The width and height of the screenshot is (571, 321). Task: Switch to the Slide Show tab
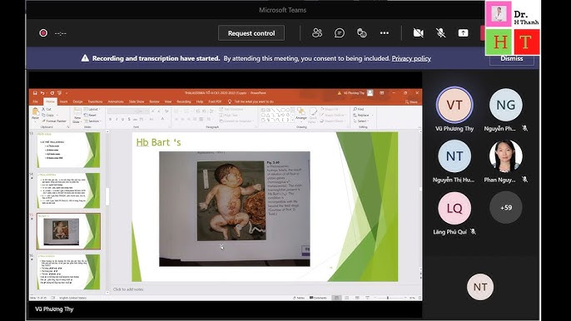coord(137,101)
